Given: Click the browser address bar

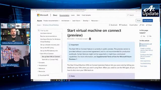Looking at the screenshot, I should [x=86, y=11].
